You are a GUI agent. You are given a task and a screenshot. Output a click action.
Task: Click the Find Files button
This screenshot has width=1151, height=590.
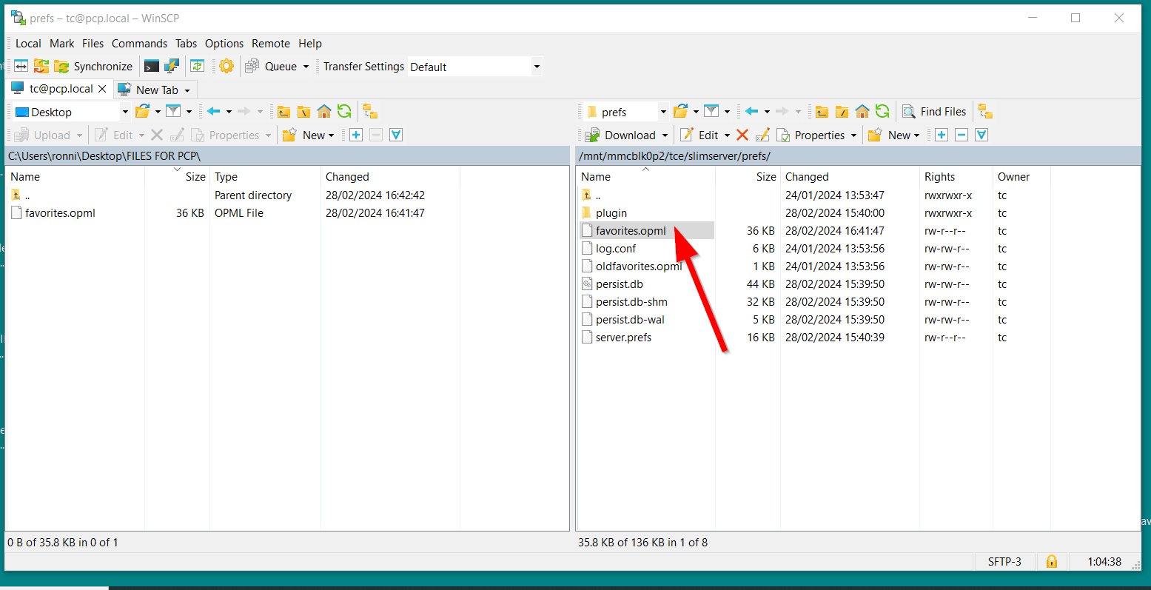(935, 112)
